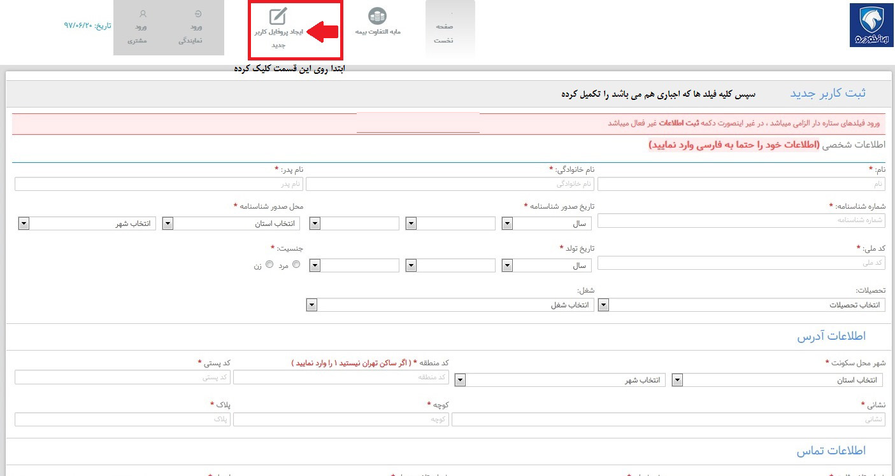
Task: Focus the نام پدر field
Action: (x=159, y=184)
